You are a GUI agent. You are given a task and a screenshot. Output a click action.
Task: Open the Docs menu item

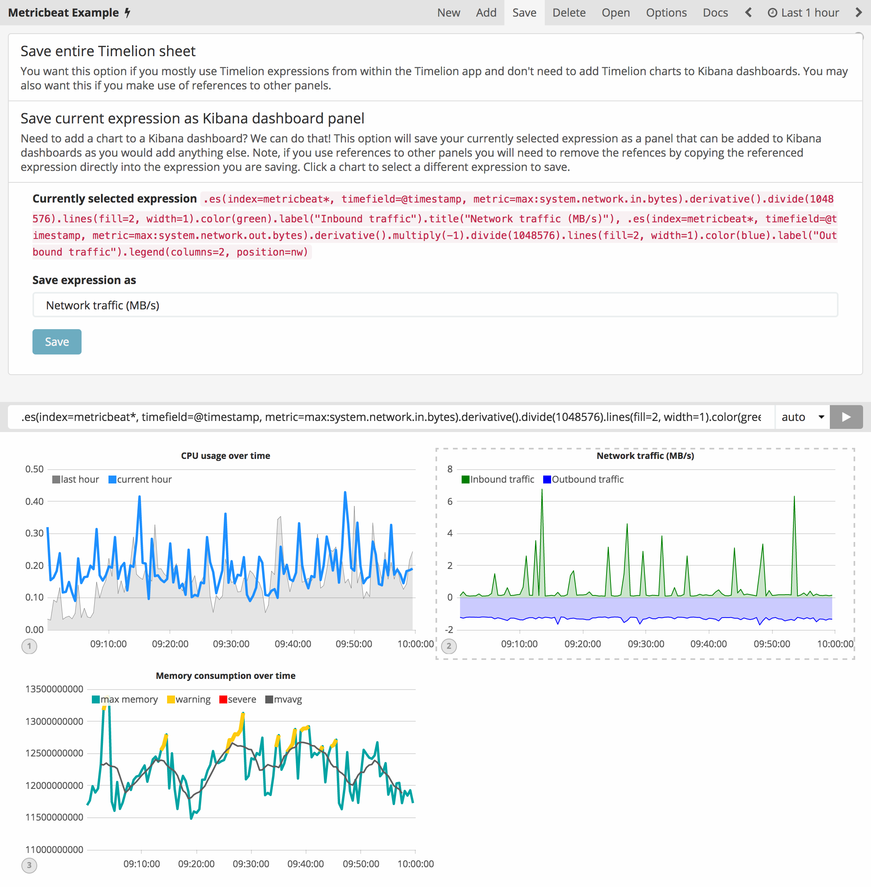(x=715, y=13)
